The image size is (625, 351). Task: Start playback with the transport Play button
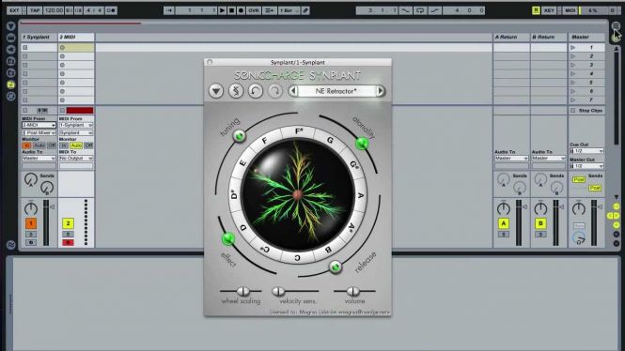tap(222, 10)
